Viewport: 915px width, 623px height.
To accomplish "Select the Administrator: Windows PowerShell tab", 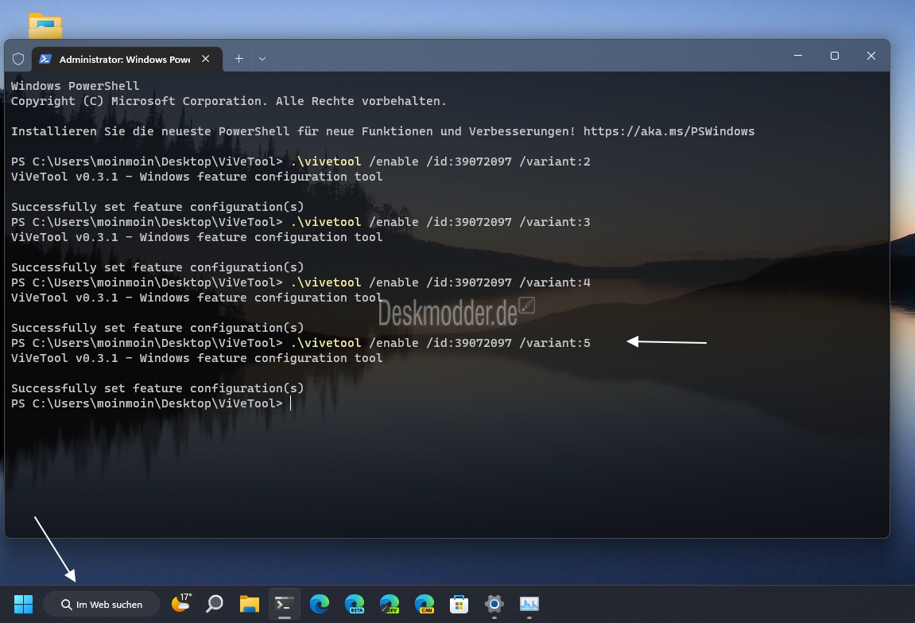I will coord(126,59).
